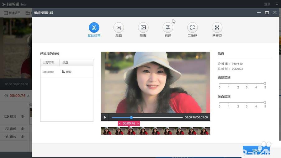Open the 标记 pin marker tool
The image size is (281, 158).
168,28
